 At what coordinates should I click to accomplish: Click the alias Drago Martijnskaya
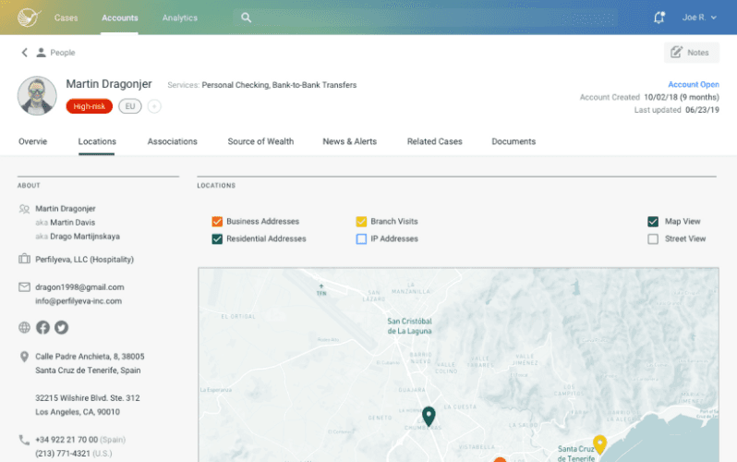click(x=85, y=237)
